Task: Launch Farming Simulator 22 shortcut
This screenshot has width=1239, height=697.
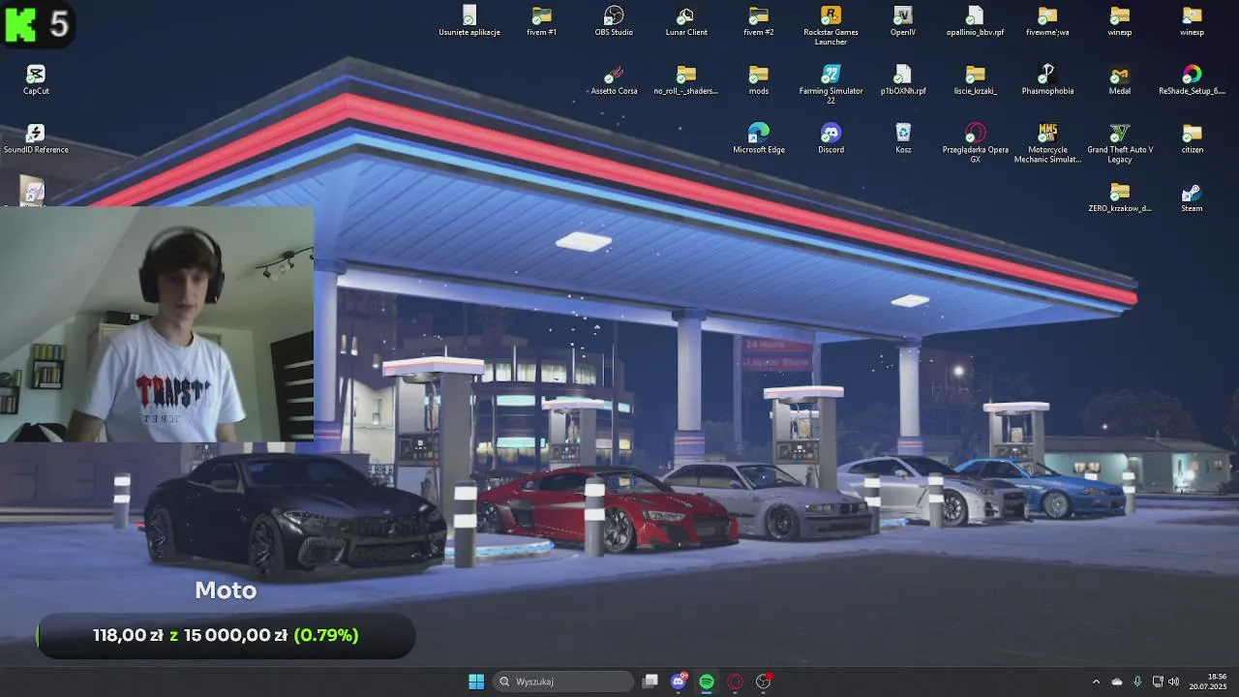Action: (x=831, y=84)
